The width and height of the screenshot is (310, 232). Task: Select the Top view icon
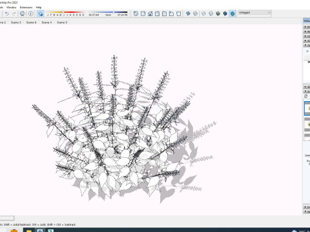143,14
